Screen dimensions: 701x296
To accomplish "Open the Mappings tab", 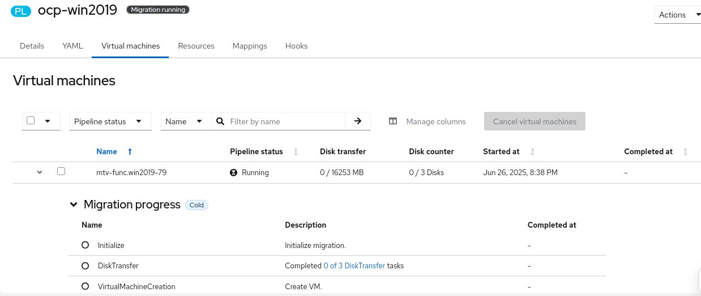I will click(x=250, y=46).
